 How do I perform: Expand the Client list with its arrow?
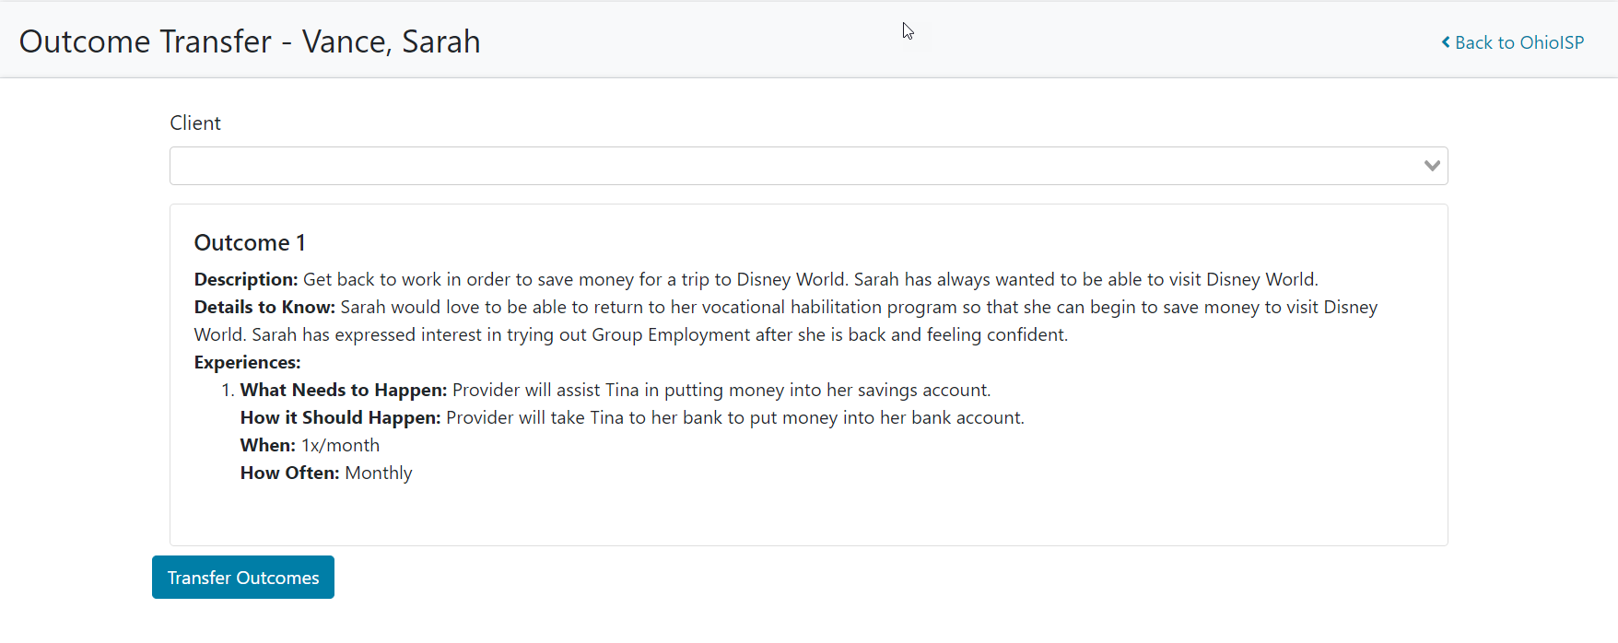click(1431, 166)
